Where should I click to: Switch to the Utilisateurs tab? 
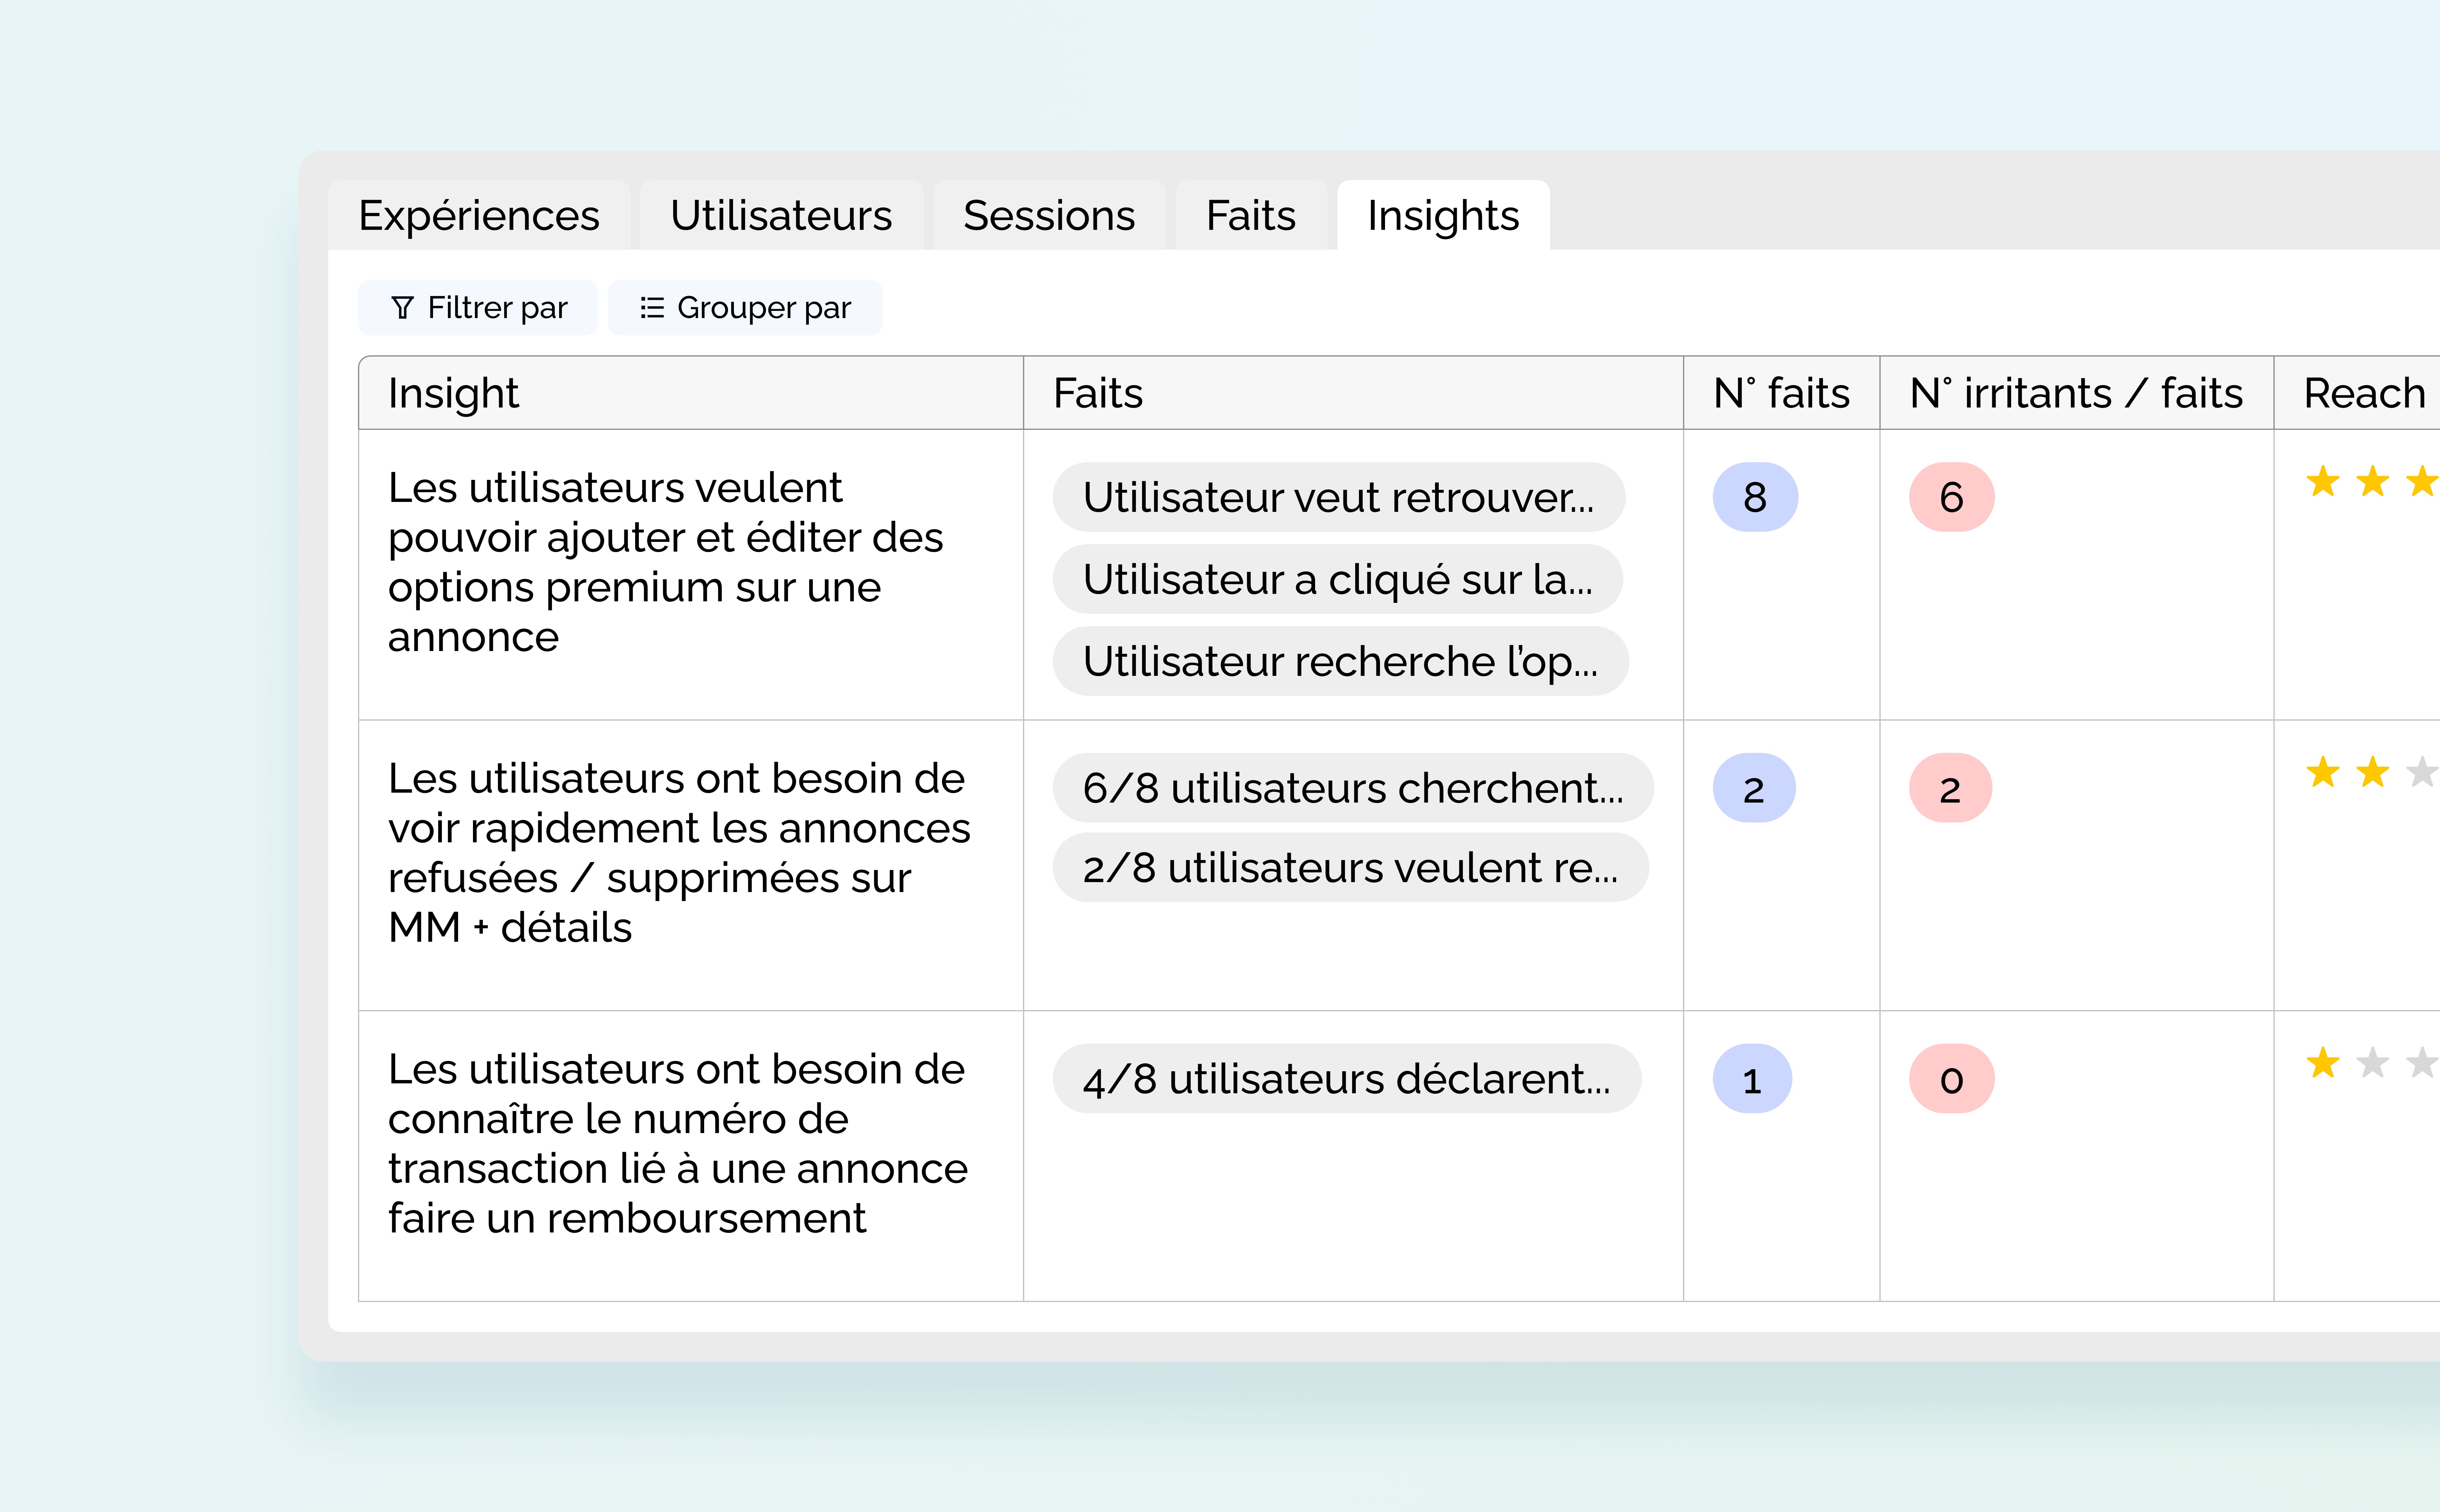point(781,215)
